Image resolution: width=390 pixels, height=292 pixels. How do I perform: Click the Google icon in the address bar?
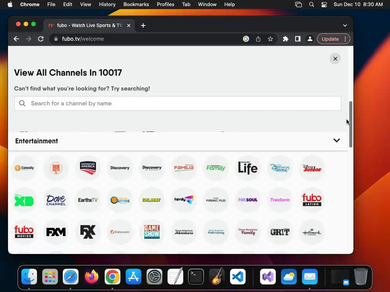(x=246, y=39)
